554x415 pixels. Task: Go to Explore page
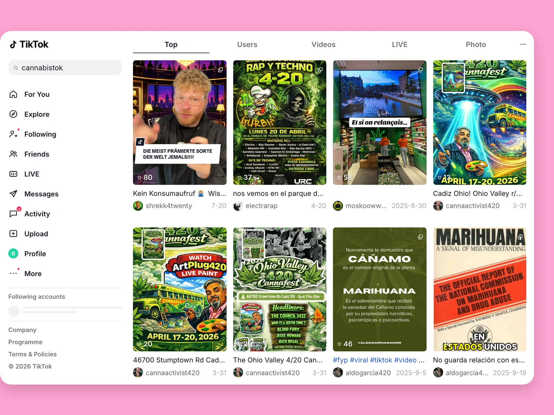37,114
